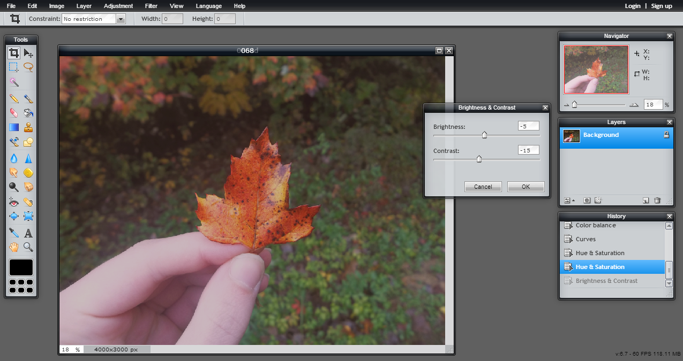Viewport: 683px width, 361px height.
Task: Select the Paint Bucket tool
Action: 28,113
